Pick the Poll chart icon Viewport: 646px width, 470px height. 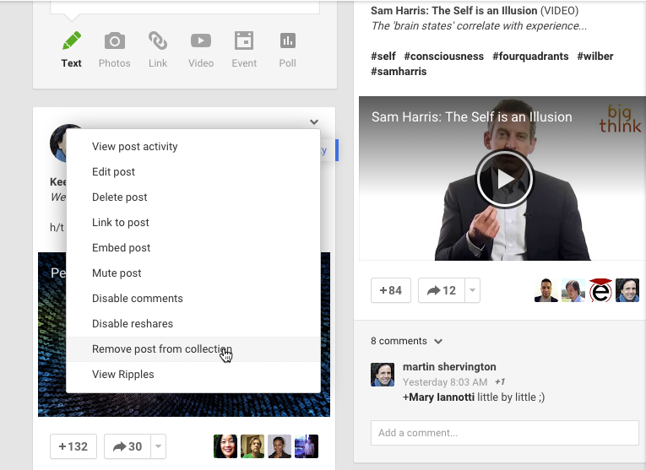coord(288,41)
